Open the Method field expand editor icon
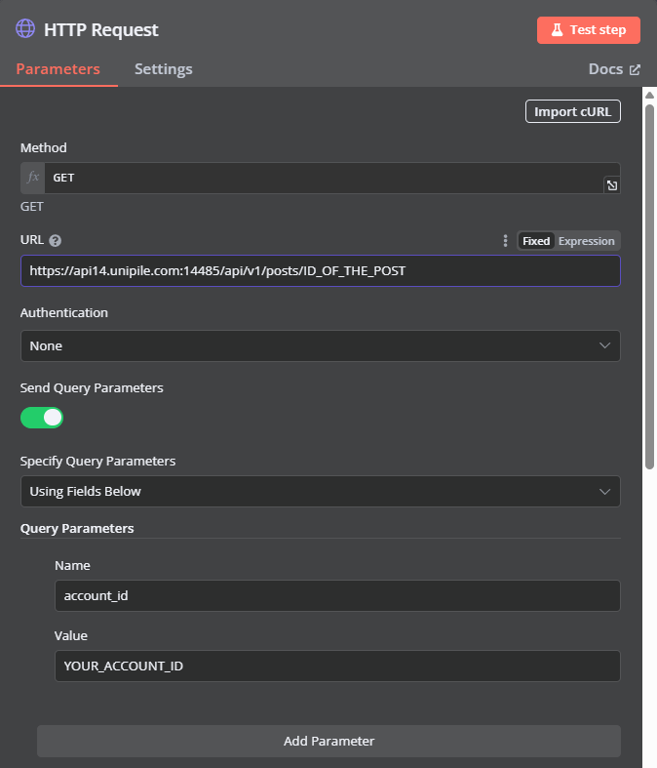 tap(611, 185)
